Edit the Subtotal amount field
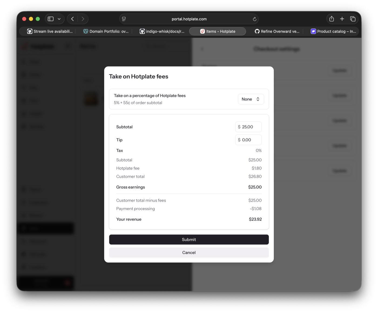 pos(248,127)
